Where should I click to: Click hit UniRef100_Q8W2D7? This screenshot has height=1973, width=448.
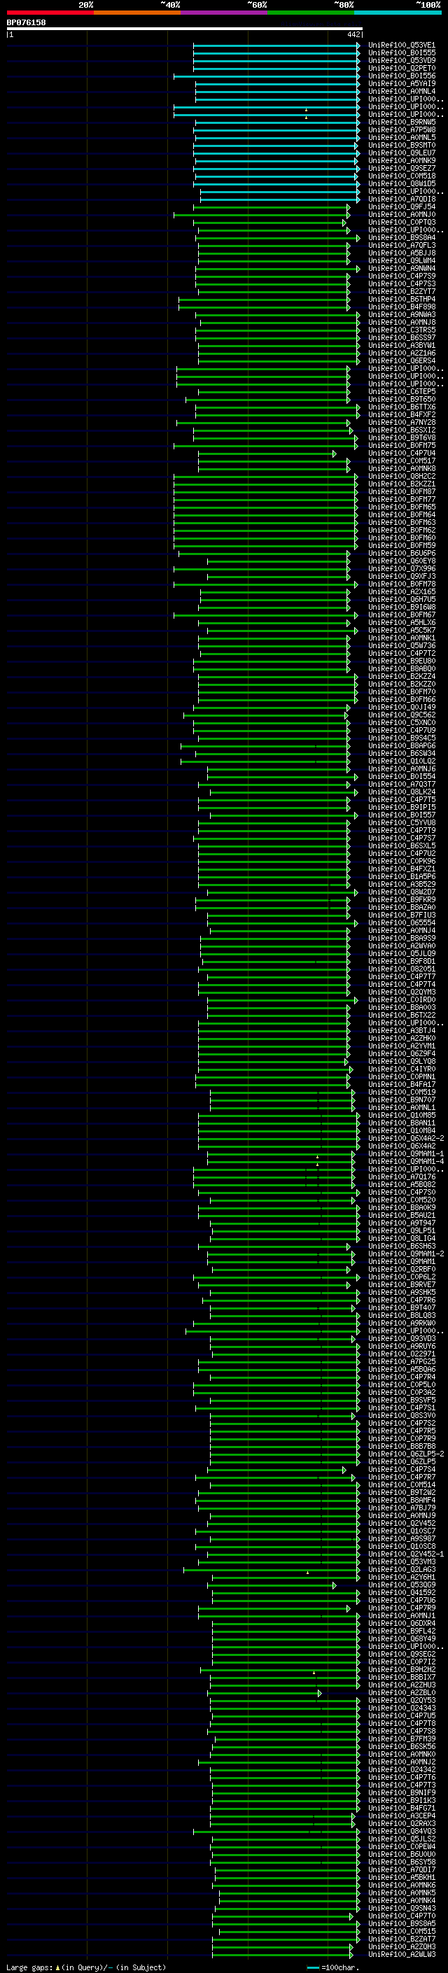pyautogui.click(x=401, y=892)
